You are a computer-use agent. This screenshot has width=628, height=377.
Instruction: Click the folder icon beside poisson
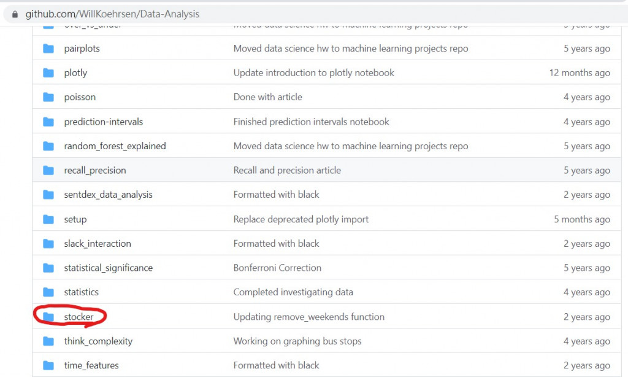(x=48, y=97)
